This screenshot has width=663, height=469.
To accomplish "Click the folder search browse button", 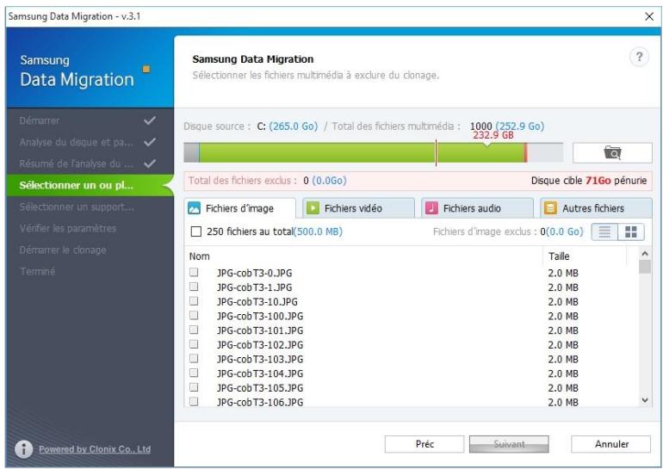I will pyautogui.click(x=612, y=152).
